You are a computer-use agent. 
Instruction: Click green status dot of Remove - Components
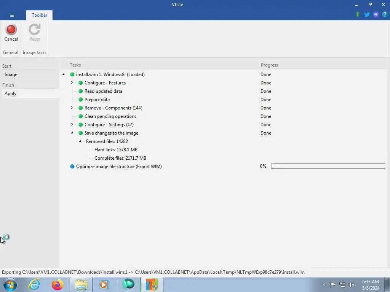point(81,108)
